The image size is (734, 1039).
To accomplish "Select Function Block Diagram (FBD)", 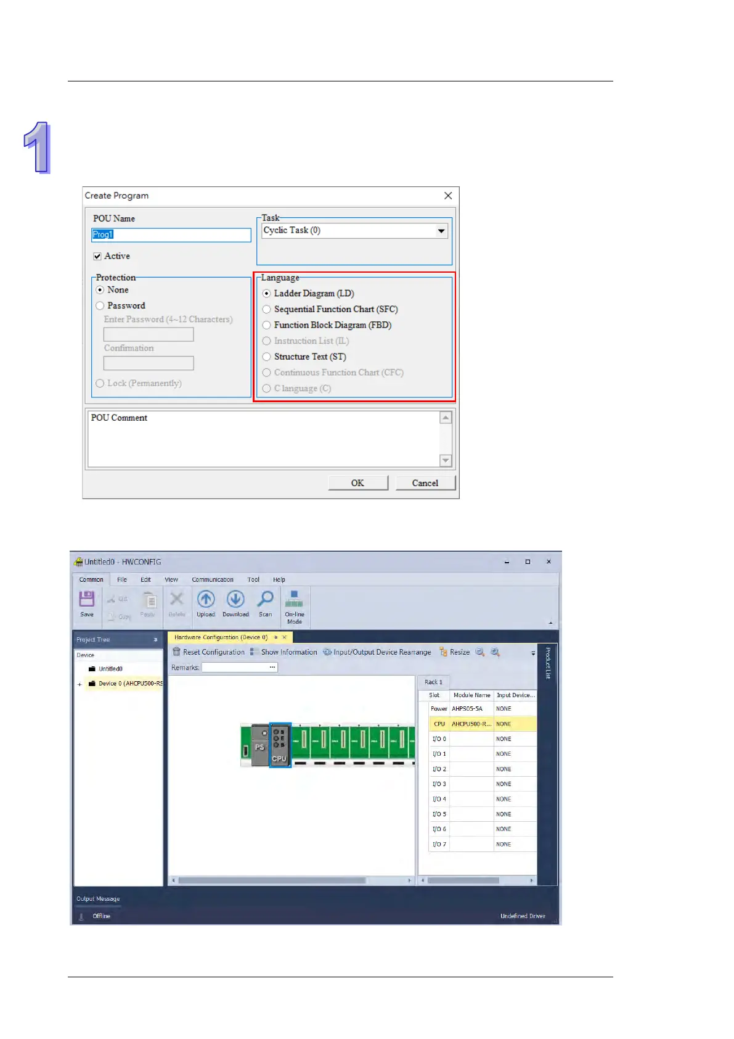I will pyautogui.click(x=266, y=325).
